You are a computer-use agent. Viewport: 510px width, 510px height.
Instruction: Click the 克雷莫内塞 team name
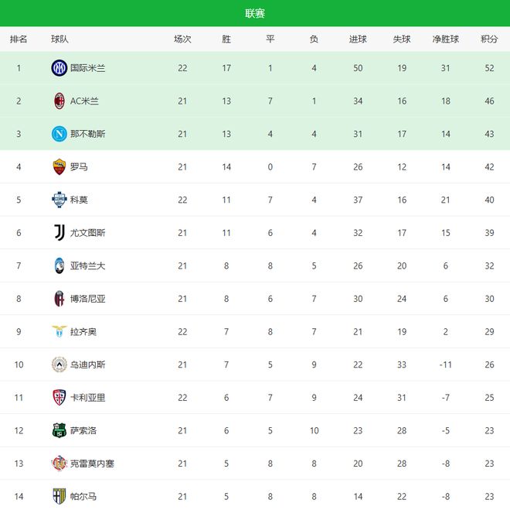[x=93, y=464]
